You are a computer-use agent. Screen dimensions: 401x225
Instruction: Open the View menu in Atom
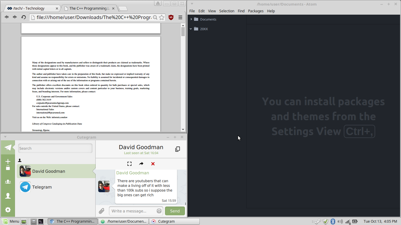(x=212, y=11)
